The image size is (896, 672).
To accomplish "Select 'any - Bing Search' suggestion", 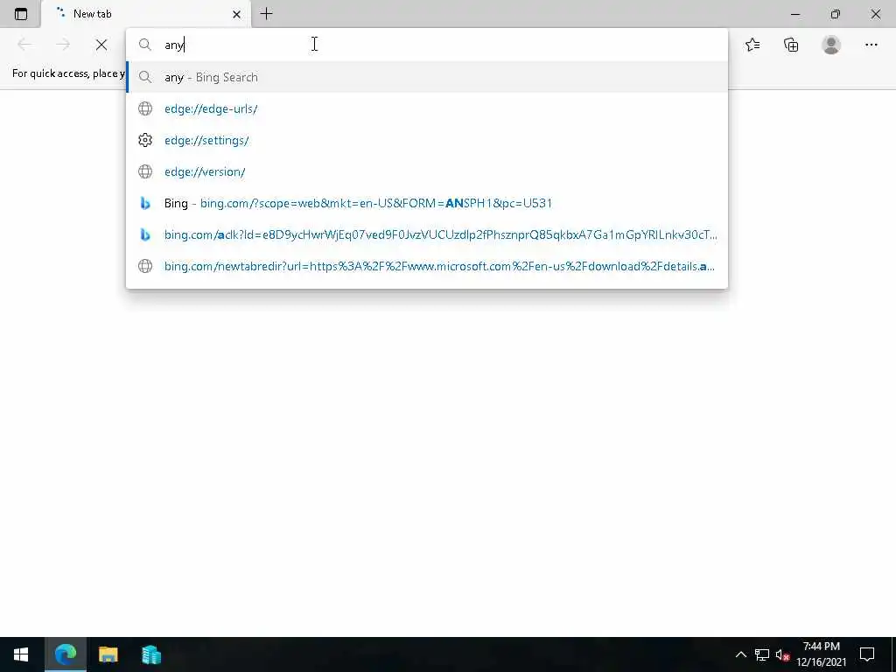I will pos(427,77).
